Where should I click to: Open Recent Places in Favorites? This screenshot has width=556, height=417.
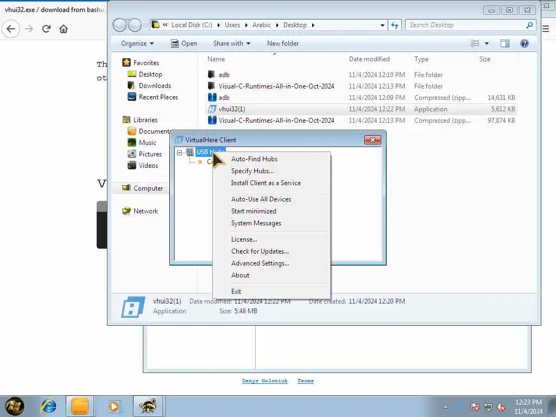click(x=159, y=97)
